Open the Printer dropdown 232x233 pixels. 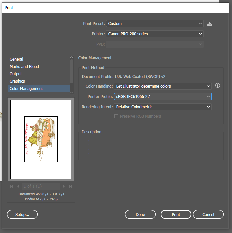point(155,34)
